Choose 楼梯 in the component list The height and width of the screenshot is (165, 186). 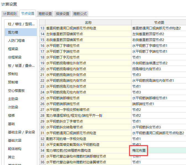(21, 116)
